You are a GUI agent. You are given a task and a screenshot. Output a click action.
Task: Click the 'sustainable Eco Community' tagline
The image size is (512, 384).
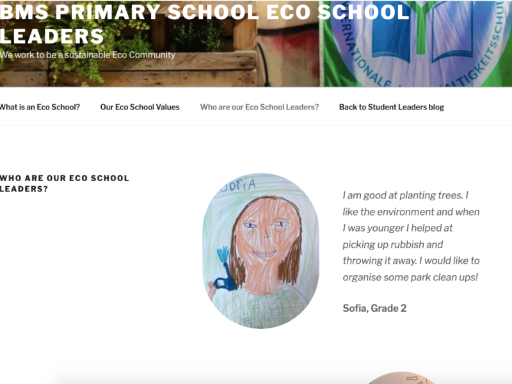click(x=88, y=55)
